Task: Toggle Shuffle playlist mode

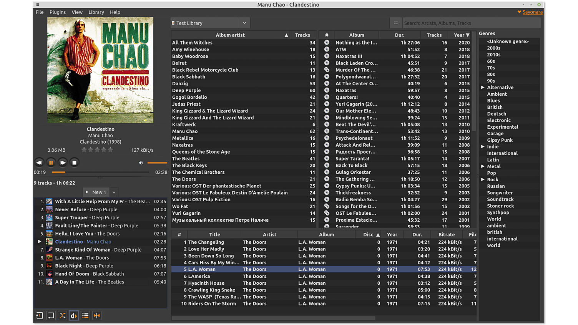Action: coord(62,315)
